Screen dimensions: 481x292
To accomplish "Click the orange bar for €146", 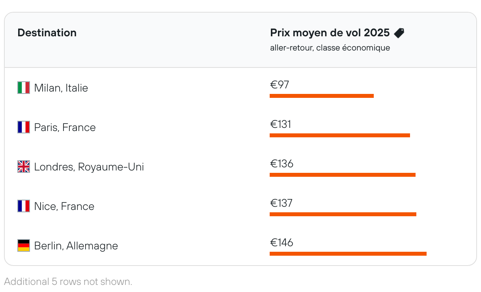I will pos(348,254).
